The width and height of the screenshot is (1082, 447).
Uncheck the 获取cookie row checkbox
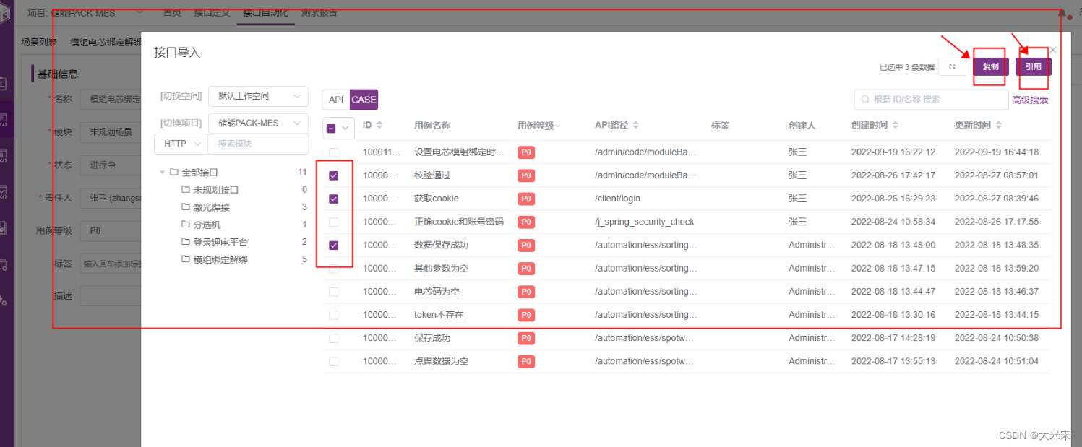point(333,199)
